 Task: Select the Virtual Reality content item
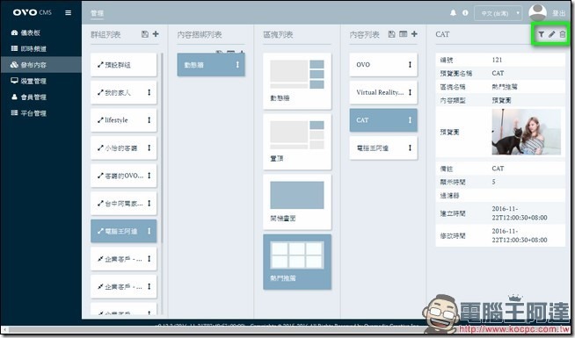tap(383, 92)
